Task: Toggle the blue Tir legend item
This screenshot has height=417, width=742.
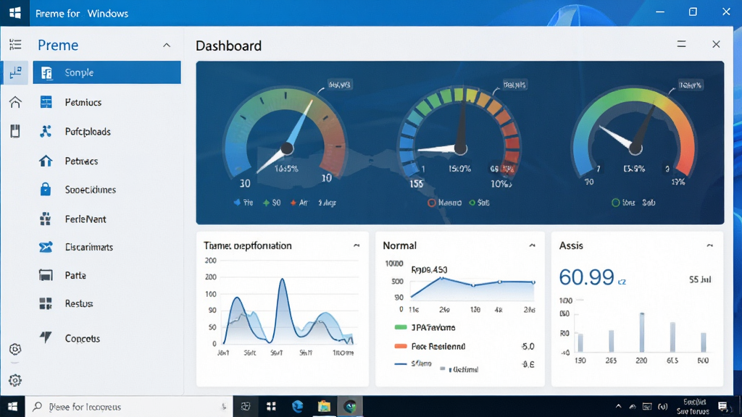Action: [243, 203]
